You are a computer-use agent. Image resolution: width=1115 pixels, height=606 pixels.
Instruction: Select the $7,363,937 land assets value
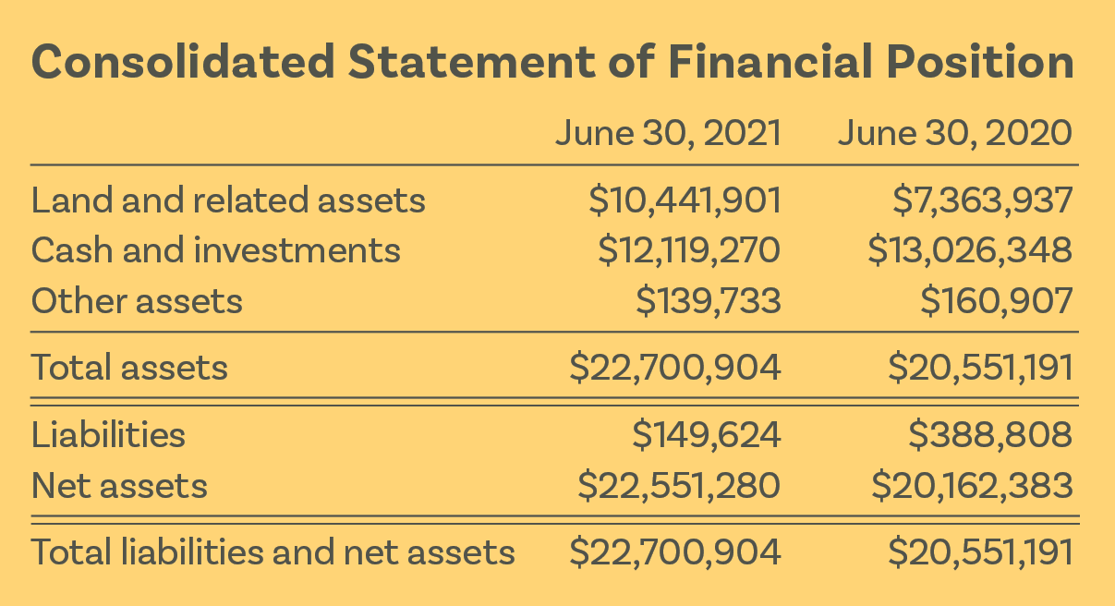coord(982,200)
